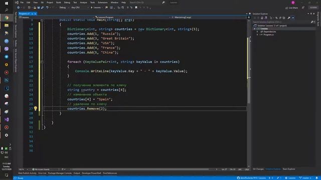This screenshot has height=180, width=321.
Task: Click the text countries[4] = "Spain";
Action: point(90,99)
